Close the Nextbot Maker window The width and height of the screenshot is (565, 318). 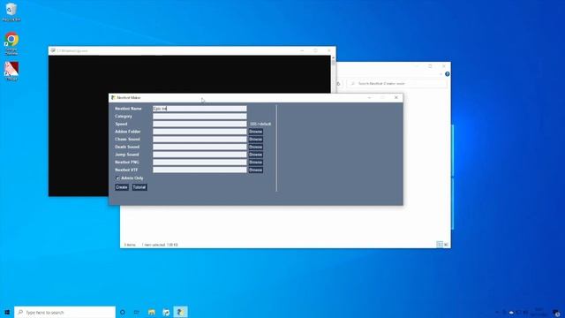pos(396,98)
